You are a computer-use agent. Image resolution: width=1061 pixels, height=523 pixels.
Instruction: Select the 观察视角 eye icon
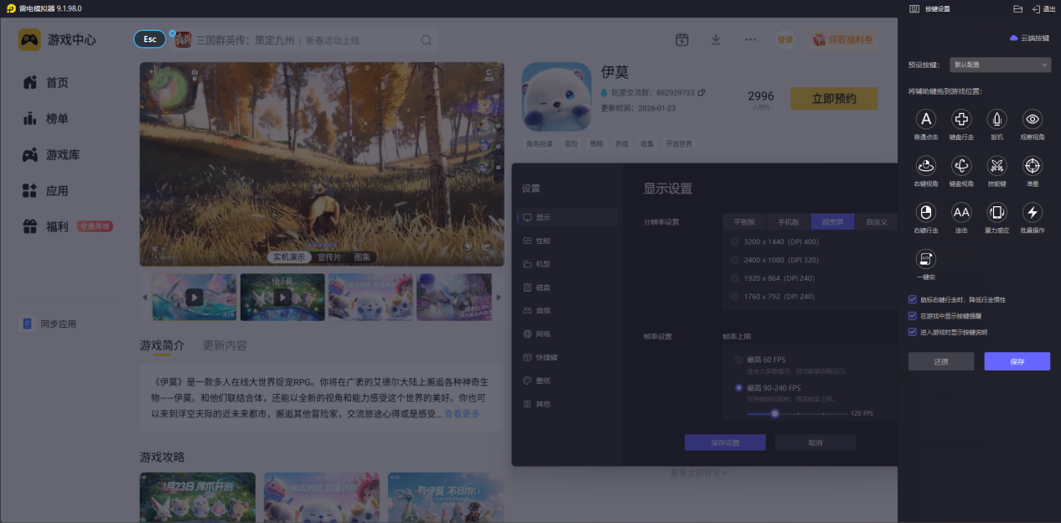1033,119
